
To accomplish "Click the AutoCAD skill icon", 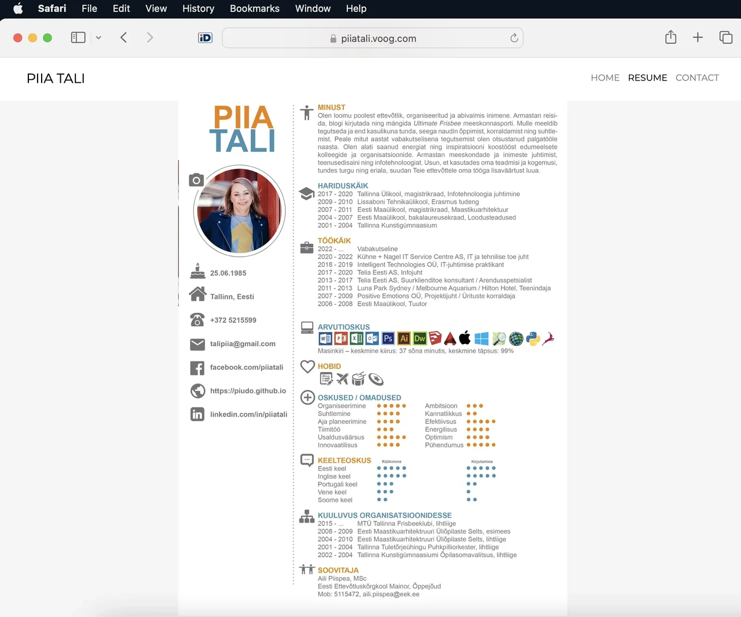I will (450, 338).
